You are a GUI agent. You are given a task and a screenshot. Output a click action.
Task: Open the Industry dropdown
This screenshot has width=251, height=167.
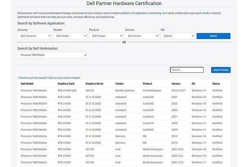coord(34,36)
